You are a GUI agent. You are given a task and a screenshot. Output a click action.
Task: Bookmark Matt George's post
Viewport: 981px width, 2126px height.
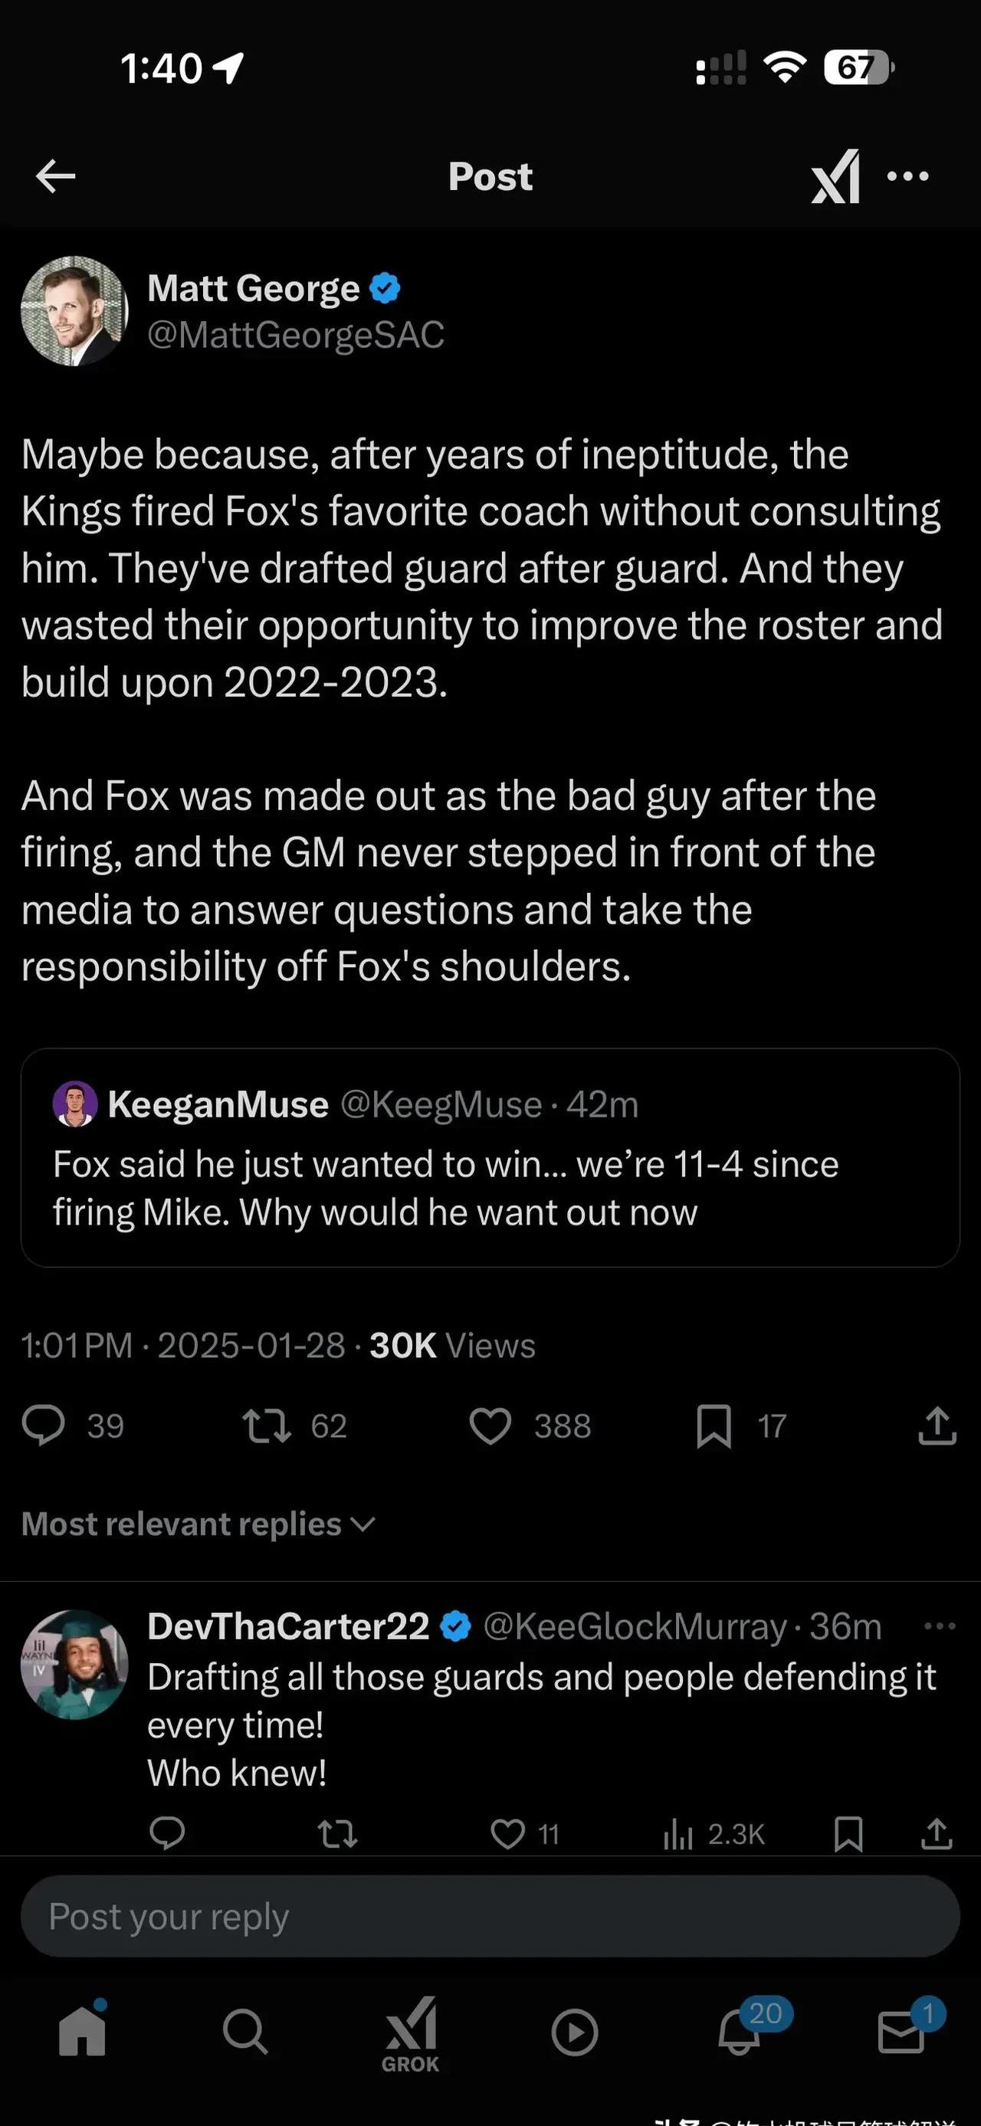[714, 1426]
